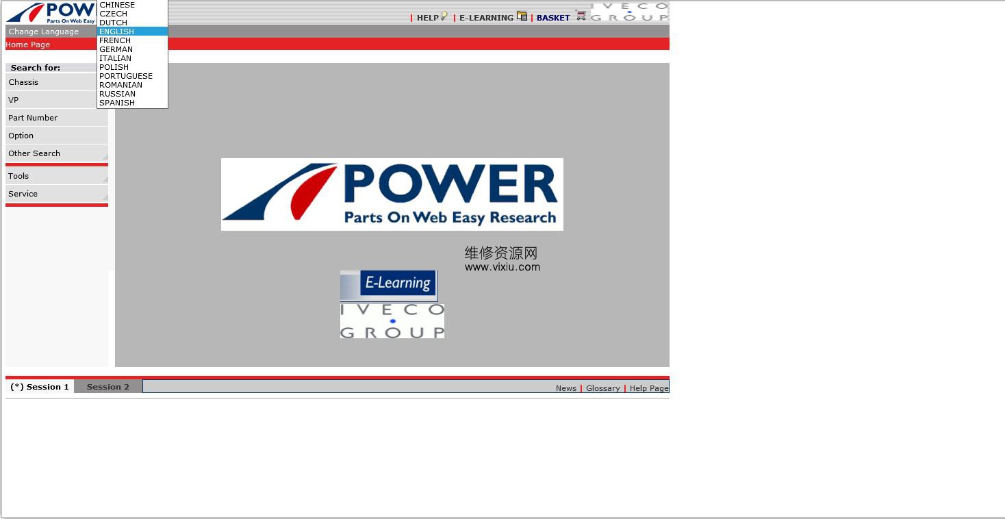The height and width of the screenshot is (519, 1005).
Task: Select CHINESE from the language list
Action: tap(132, 5)
